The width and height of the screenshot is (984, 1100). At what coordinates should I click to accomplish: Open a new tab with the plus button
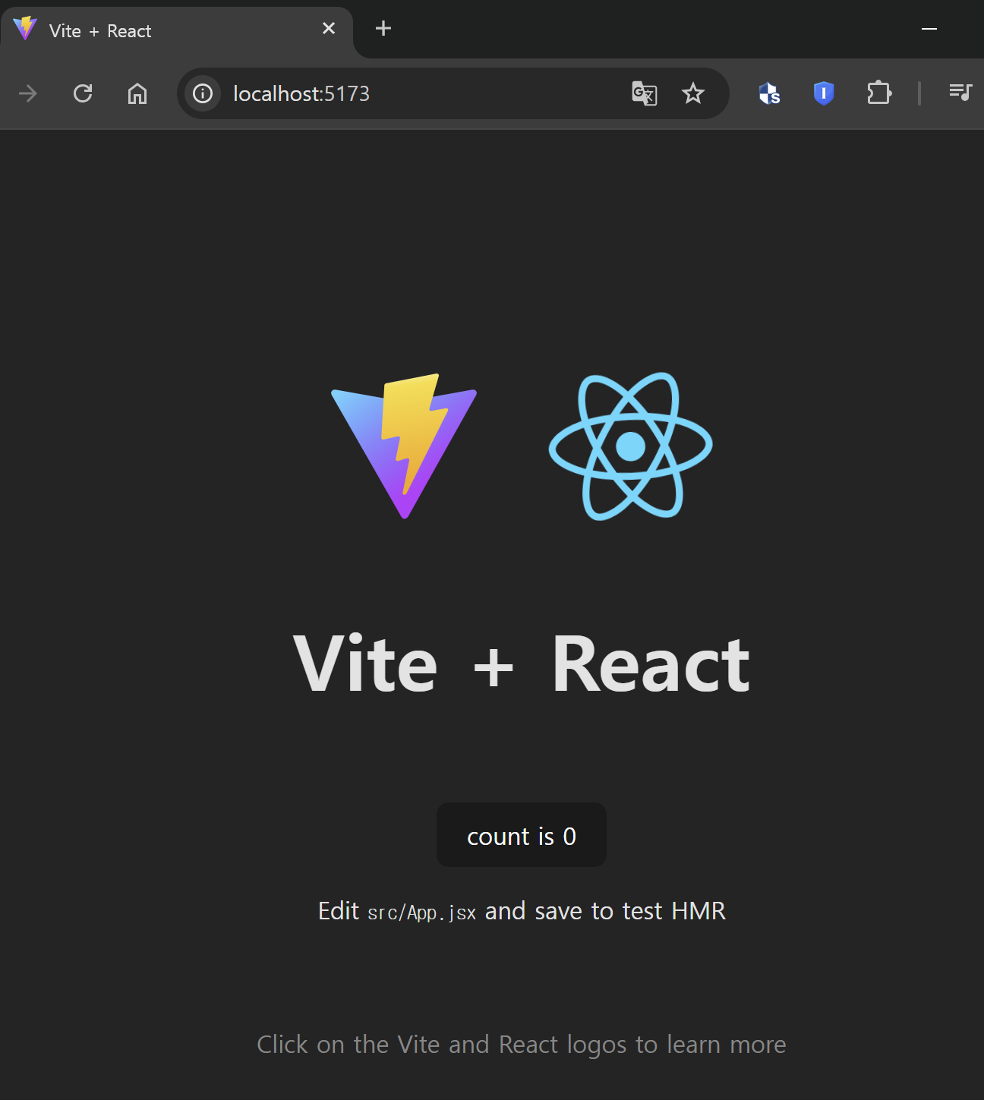click(383, 29)
